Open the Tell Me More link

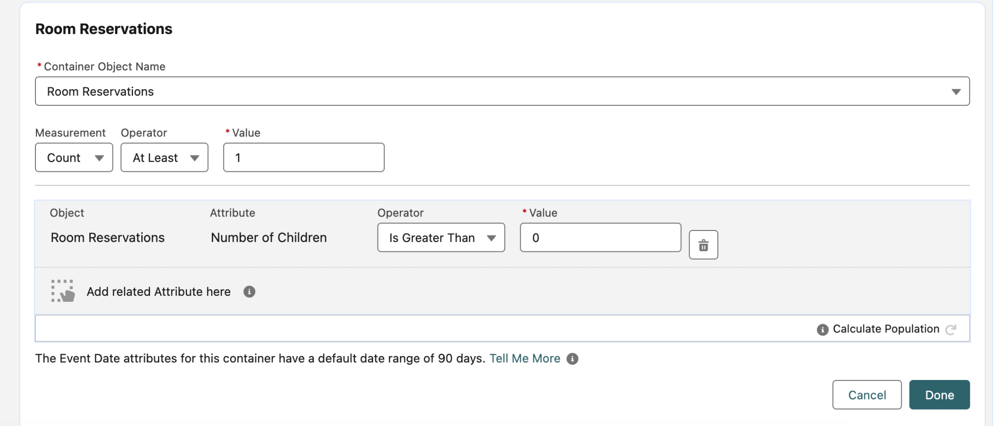[x=525, y=359]
